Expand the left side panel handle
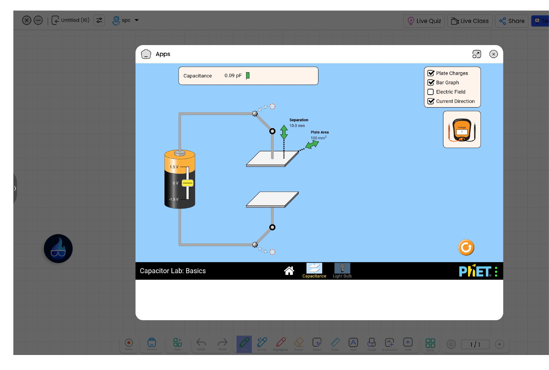 pos(15,188)
